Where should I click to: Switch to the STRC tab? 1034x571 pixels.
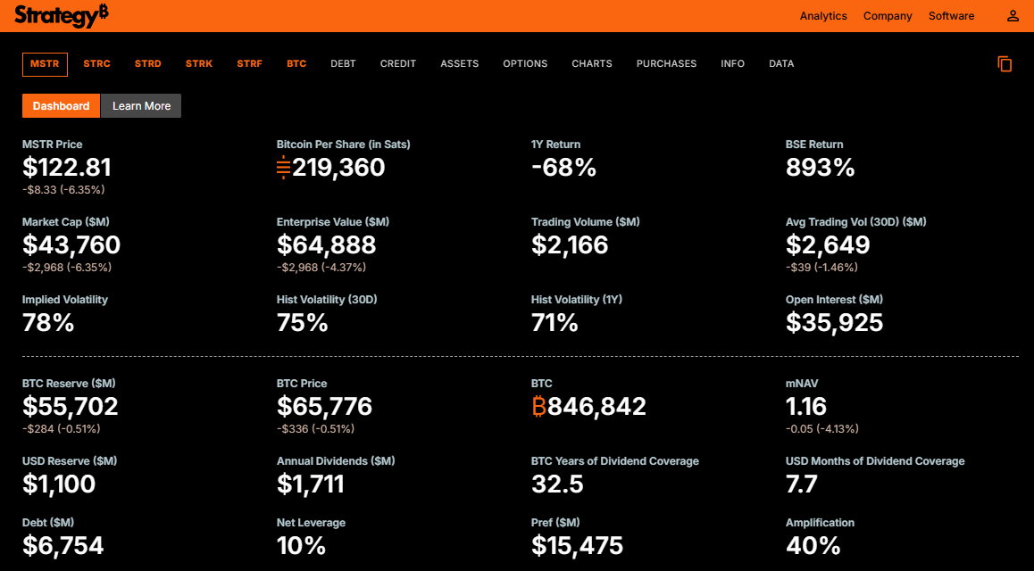coord(97,64)
